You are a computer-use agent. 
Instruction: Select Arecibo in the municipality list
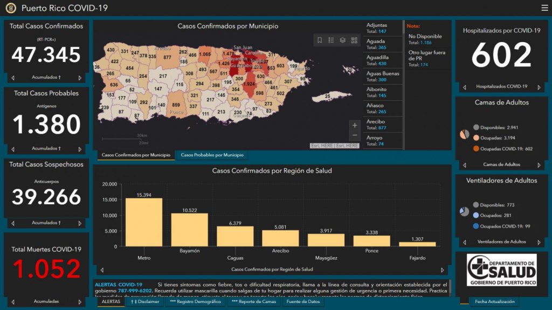coord(383,125)
